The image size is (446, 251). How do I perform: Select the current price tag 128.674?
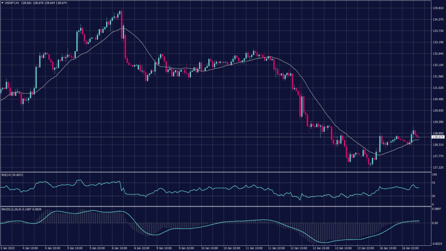[437, 137]
